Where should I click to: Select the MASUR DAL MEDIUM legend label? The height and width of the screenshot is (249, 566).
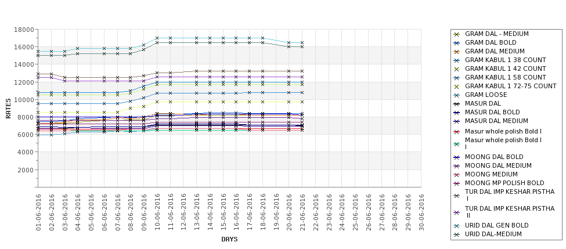point(496,121)
